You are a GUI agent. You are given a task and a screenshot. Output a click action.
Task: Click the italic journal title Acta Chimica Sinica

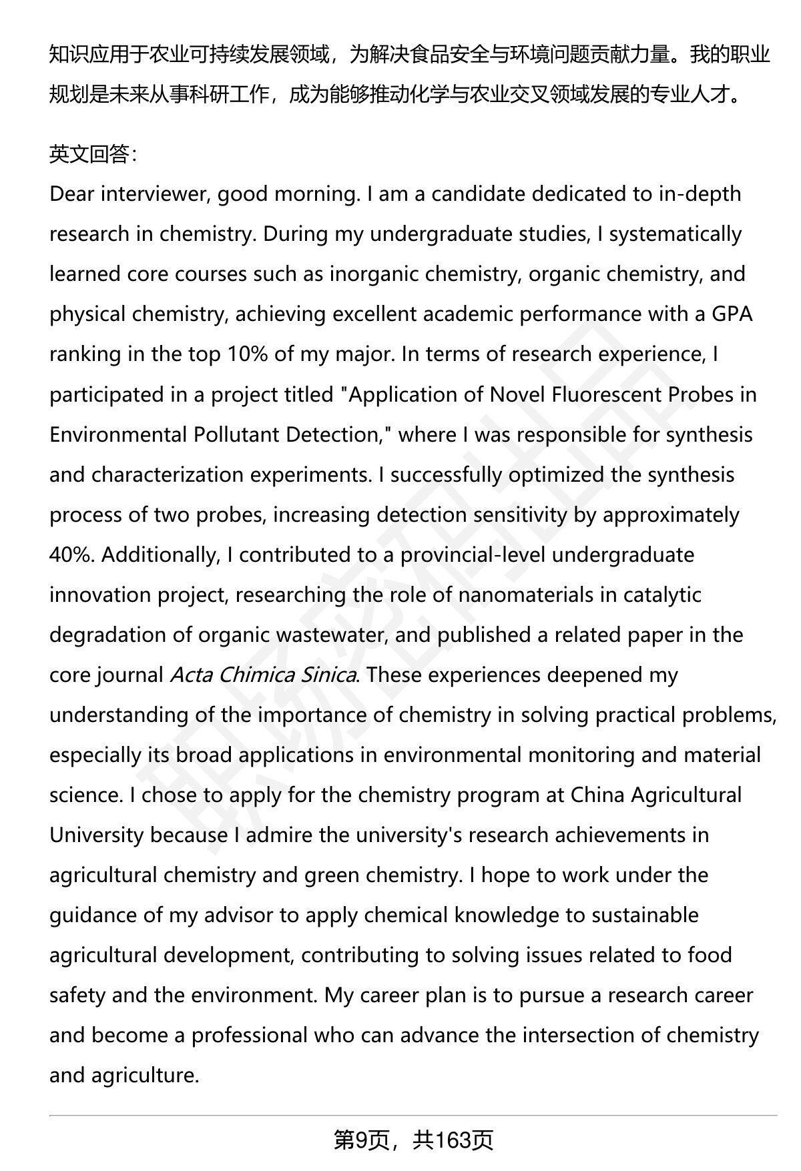coord(262,675)
